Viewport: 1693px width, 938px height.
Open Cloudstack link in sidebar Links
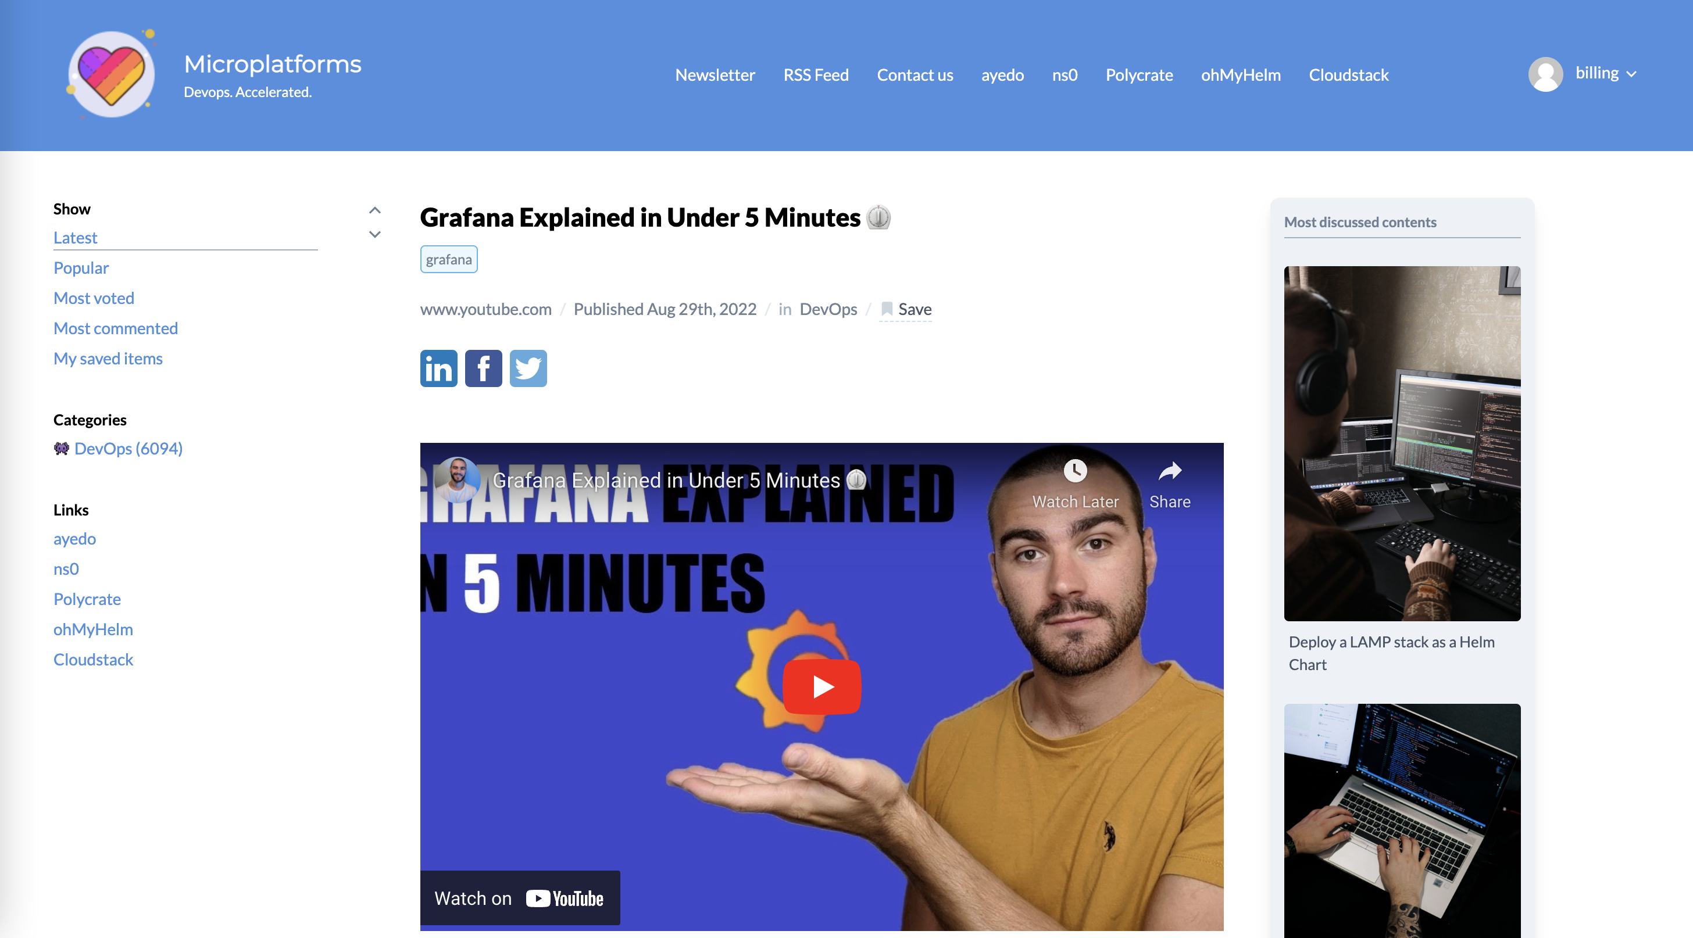pyautogui.click(x=92, y=660)
